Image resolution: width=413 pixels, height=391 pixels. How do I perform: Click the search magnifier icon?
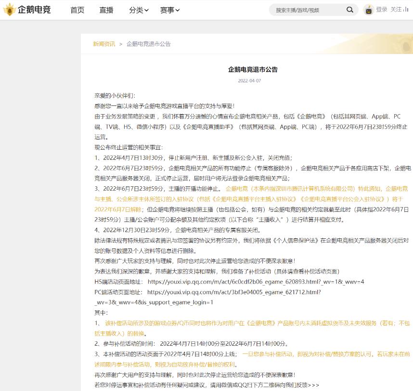(350, 10)
